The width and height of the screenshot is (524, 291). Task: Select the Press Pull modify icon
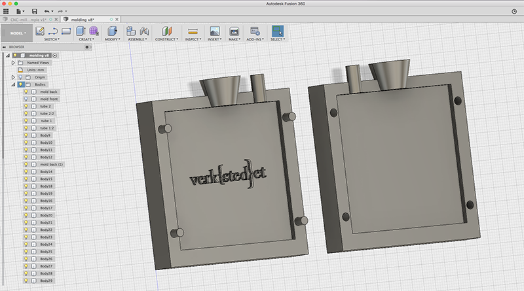(x=112, y=31)
